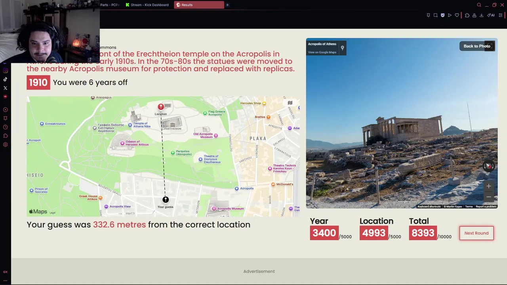Screen dimensions: 507x285
Task: Open the ad blocker shield icon
Action: pos(442,15)
